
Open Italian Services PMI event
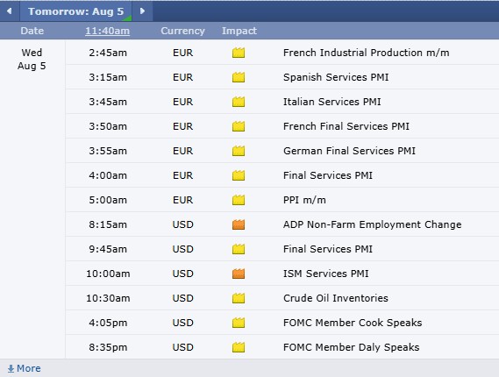(331, 102)
